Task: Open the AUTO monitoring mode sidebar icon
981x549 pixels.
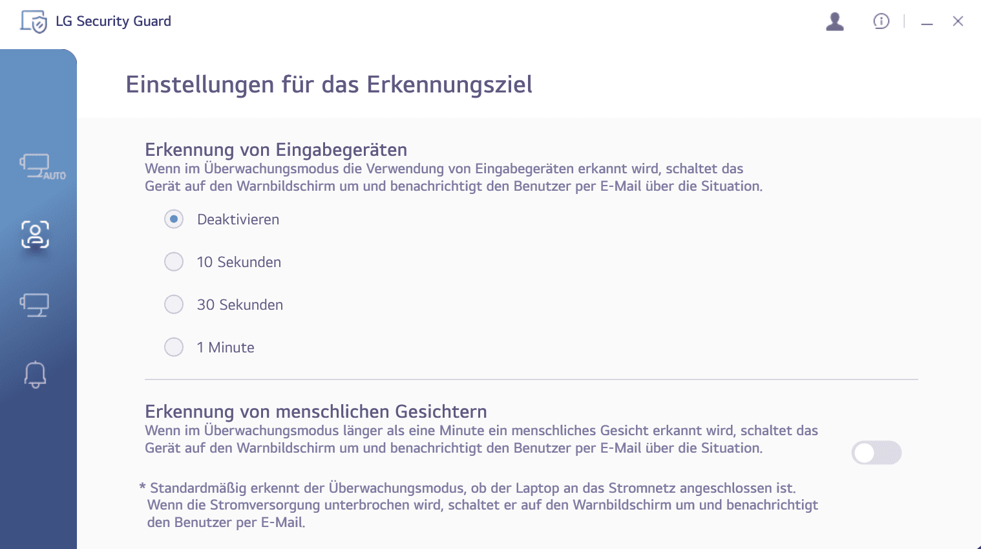Action: point(40,167)
